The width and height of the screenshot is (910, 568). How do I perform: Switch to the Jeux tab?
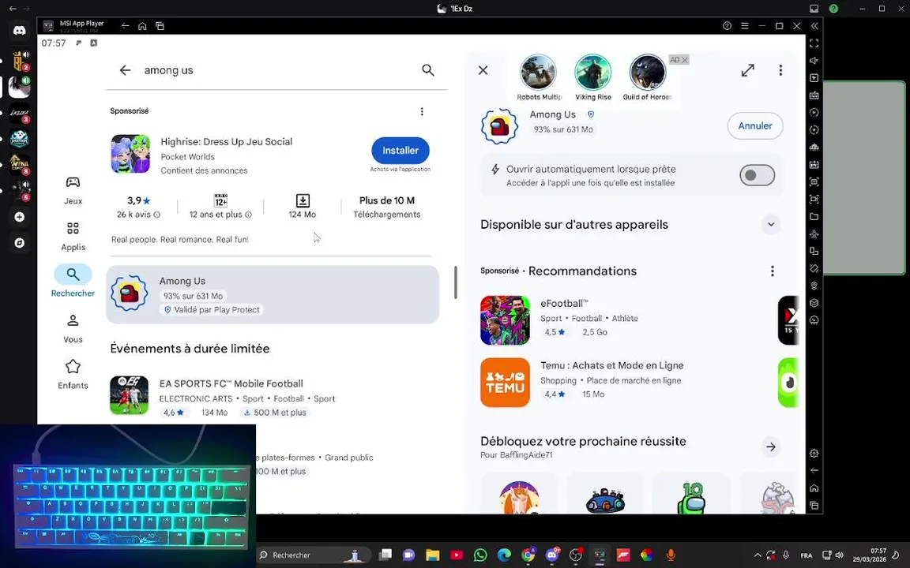click(73, 190)
